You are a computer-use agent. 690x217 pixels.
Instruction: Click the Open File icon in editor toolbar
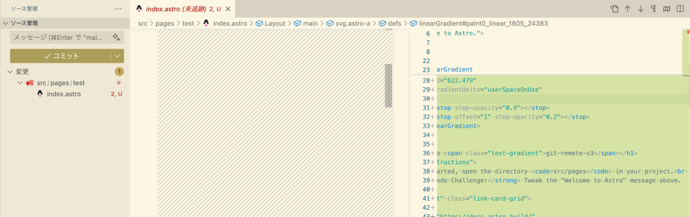pos(614,9)
